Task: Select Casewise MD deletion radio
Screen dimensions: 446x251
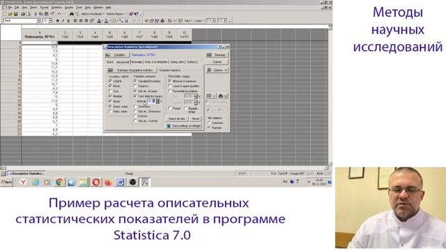Action: click(x=209, y=123)
